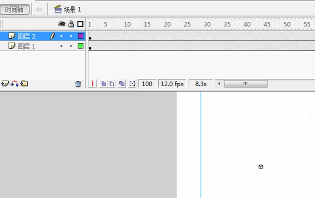Image resolution: width=315 pixels, height=198 pixels.
Task: Click frame 10 on the timeline ruler
Action: point(127,24)
